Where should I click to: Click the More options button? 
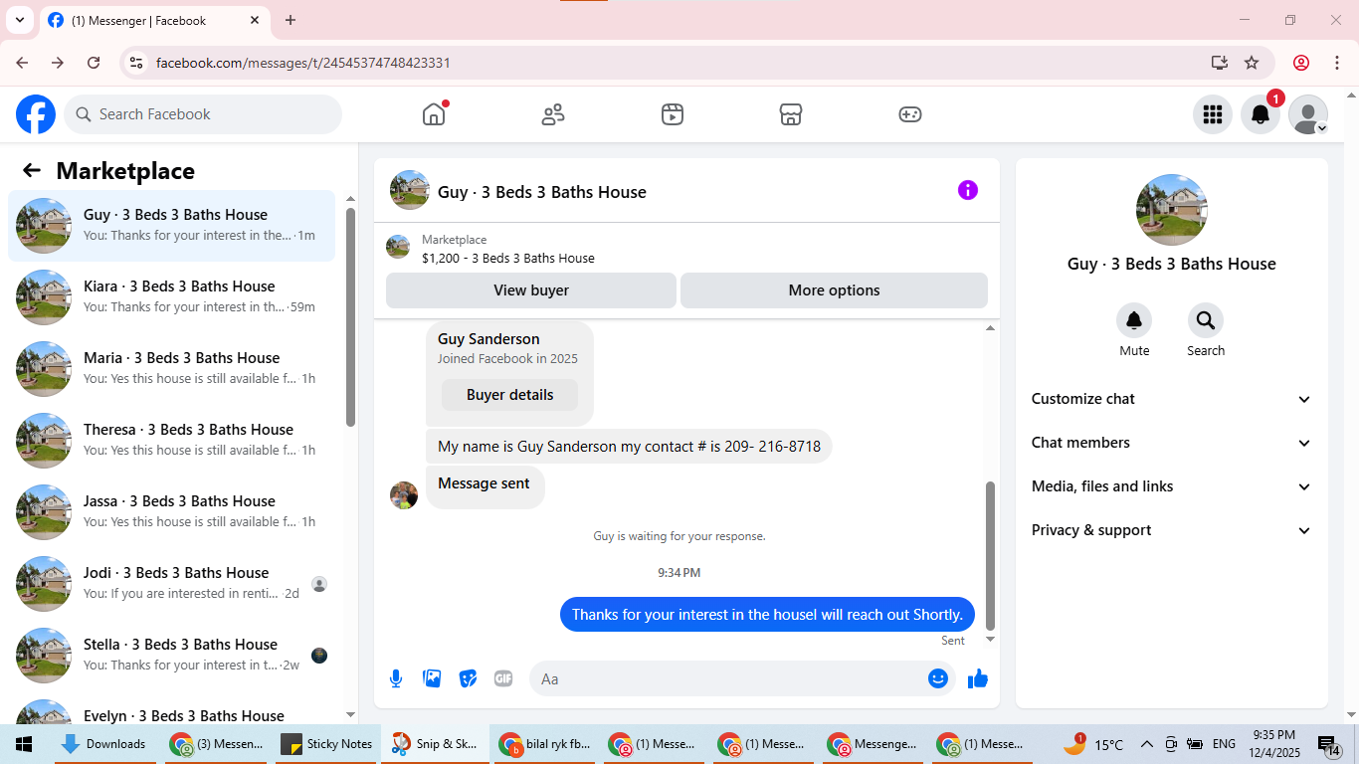[834, 290]
